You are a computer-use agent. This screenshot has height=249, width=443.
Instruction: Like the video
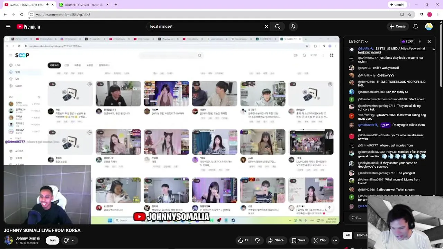pos(244,240)
